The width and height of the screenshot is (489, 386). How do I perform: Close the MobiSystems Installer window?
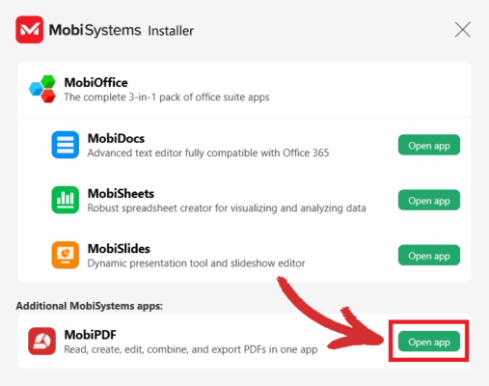463,30
